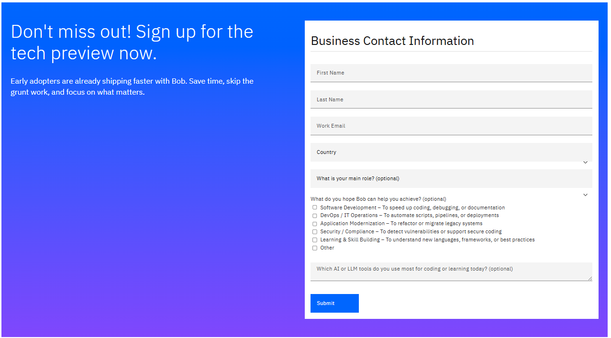
Task: Check the Application Modernization checkbox
Action: coord(315,223)
